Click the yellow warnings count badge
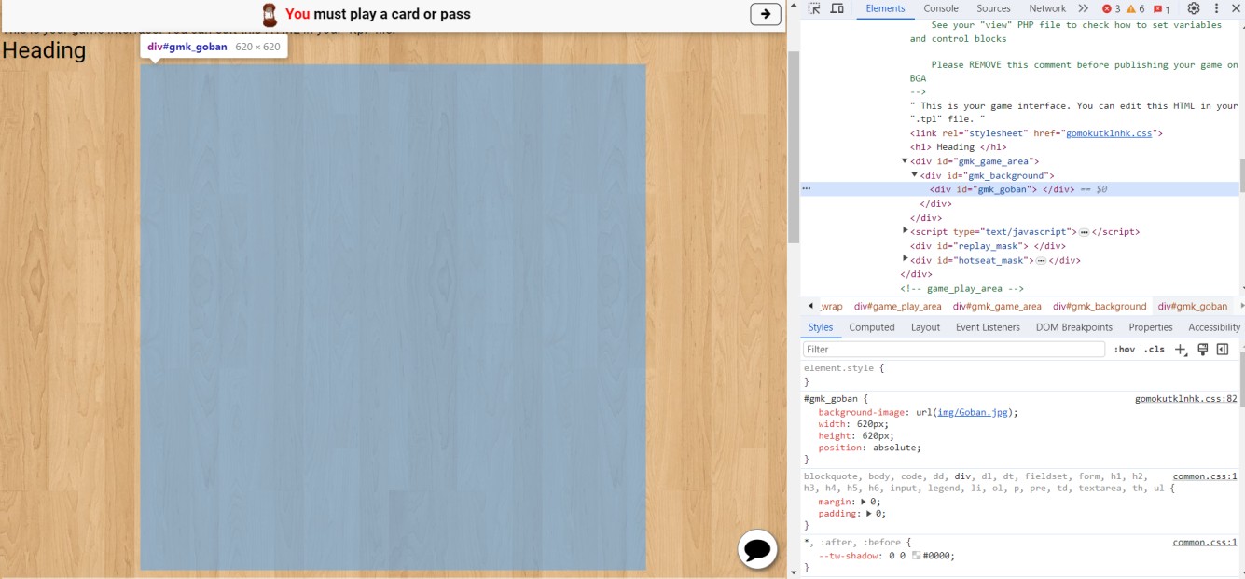Viewport: 1245px width, 579px height. pos(1135,8)
